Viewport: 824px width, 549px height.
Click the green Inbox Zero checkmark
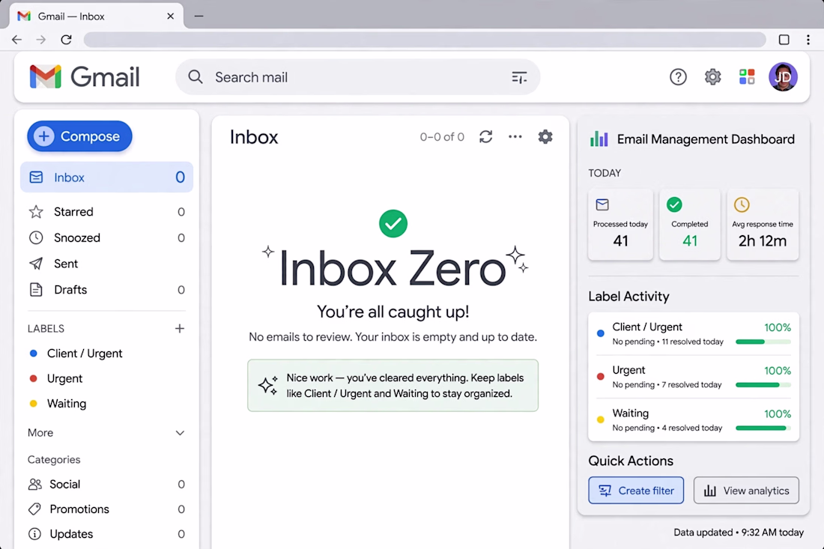tap(393, 223)
